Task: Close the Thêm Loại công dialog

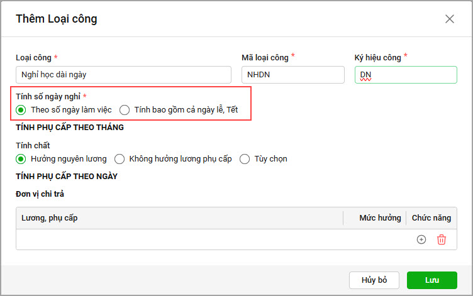Action: coord(450,19)
